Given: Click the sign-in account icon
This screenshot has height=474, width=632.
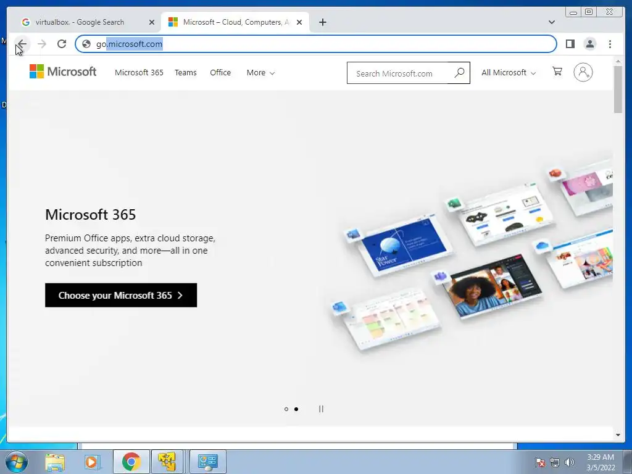Looking at the screenshot, I should click(x=583, y=72).
